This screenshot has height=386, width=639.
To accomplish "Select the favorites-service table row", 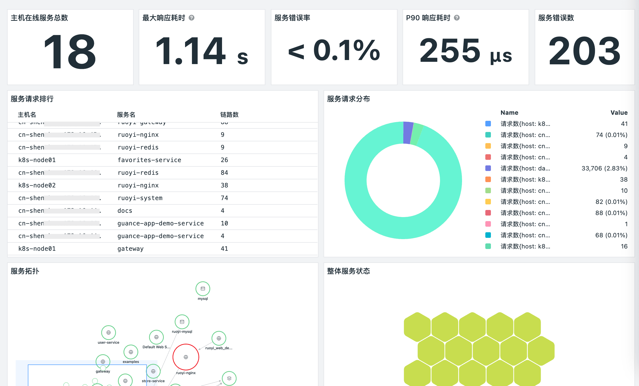I will click(x=149, y=160).
